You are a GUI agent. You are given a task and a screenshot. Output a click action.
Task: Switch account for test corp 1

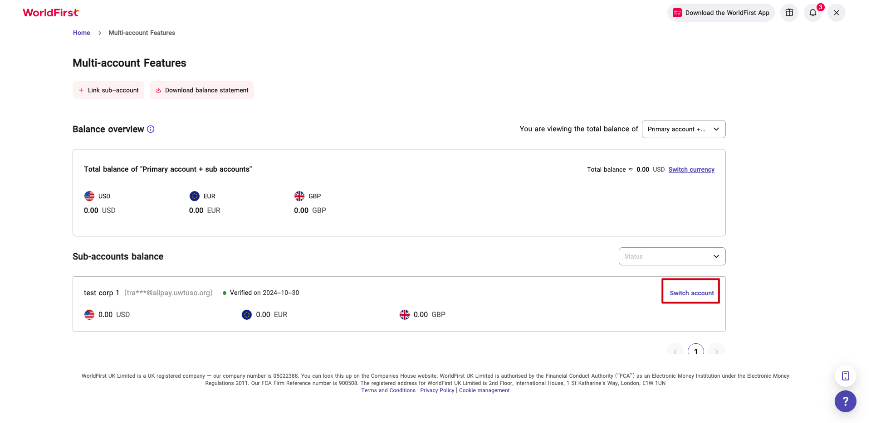tap(691, 293)
